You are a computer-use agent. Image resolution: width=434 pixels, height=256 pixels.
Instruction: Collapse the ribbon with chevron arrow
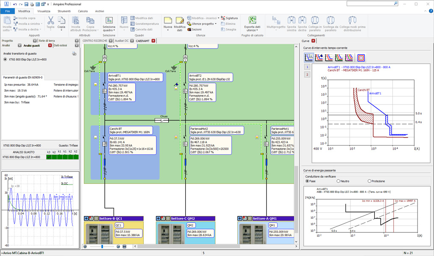tap(426, 11)
